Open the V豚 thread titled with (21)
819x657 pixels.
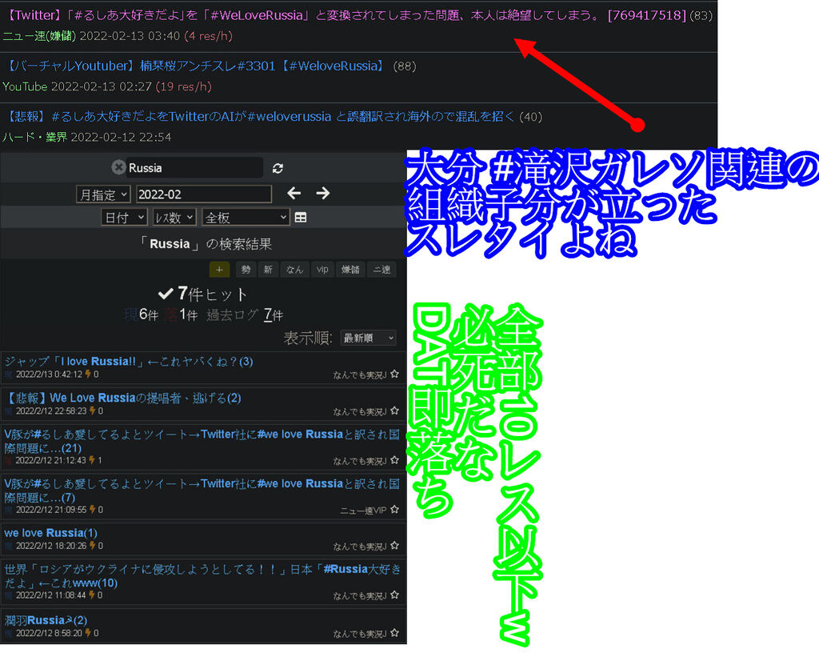[x=202, y=441]
